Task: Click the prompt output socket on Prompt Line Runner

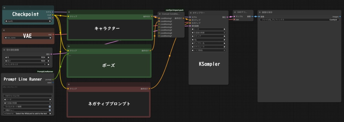Action: click(x=53, y=80)
